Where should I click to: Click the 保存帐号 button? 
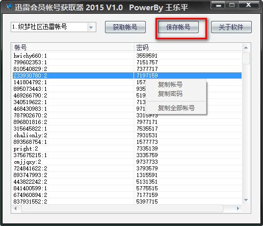click(178, 27)
